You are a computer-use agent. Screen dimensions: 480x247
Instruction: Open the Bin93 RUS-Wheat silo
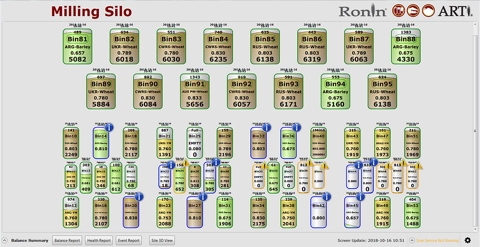coord(288,91)
